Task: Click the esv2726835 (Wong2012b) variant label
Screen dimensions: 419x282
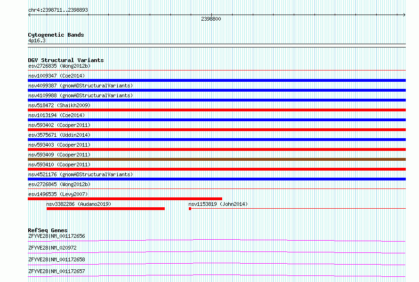Action: (59, 66)
